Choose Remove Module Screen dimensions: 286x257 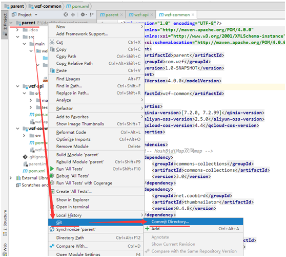(96, 146)
